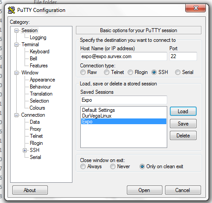Choose Telnet connection type

coord(107,72)
